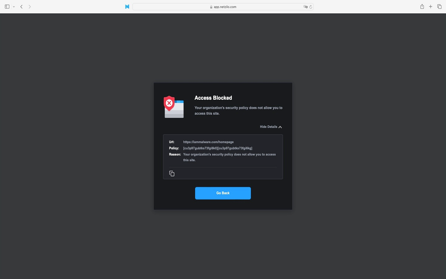Open the sidebar options dropdown arrow
The width and height of the screenshot is (446, 279).
(14, 7)
